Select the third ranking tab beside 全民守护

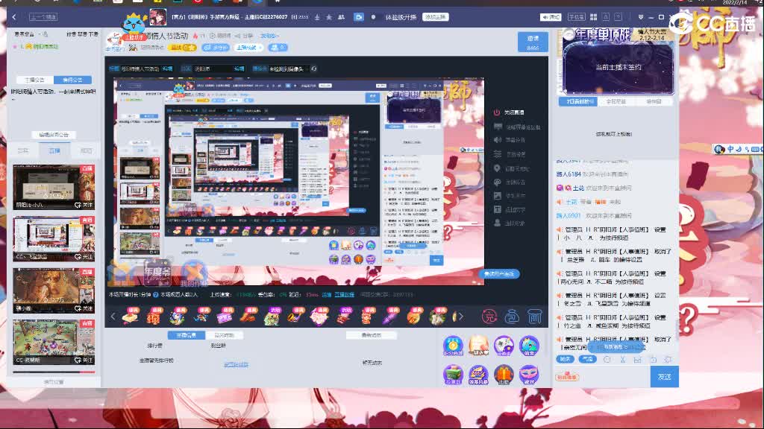654,101
